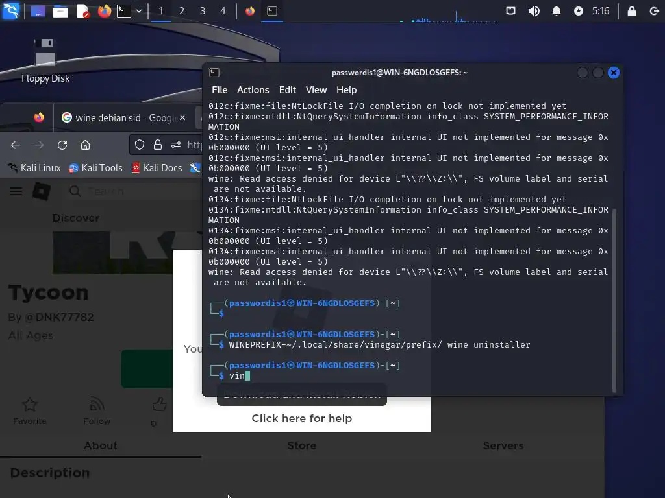Open the terminal View menu

[316, 90]
